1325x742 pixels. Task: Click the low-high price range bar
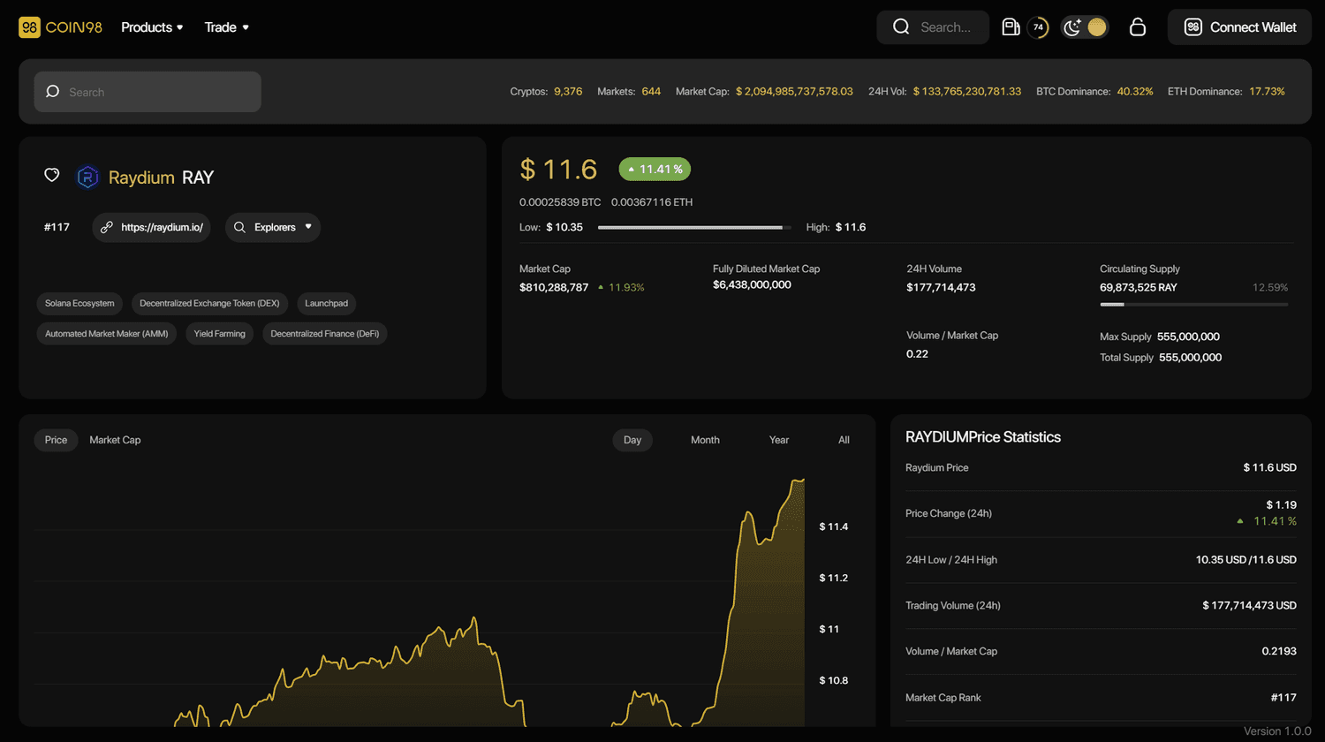click(x=694, y=228)
